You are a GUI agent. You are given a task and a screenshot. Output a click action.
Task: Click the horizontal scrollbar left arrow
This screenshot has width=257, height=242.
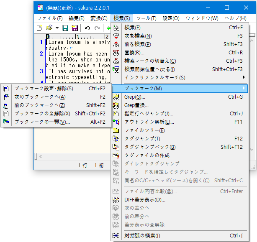click(41, 157)
